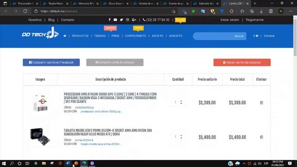Open the Facebook social icon in top bar
The height and width of the screenshot is (167, 297).
pos(110,19)
